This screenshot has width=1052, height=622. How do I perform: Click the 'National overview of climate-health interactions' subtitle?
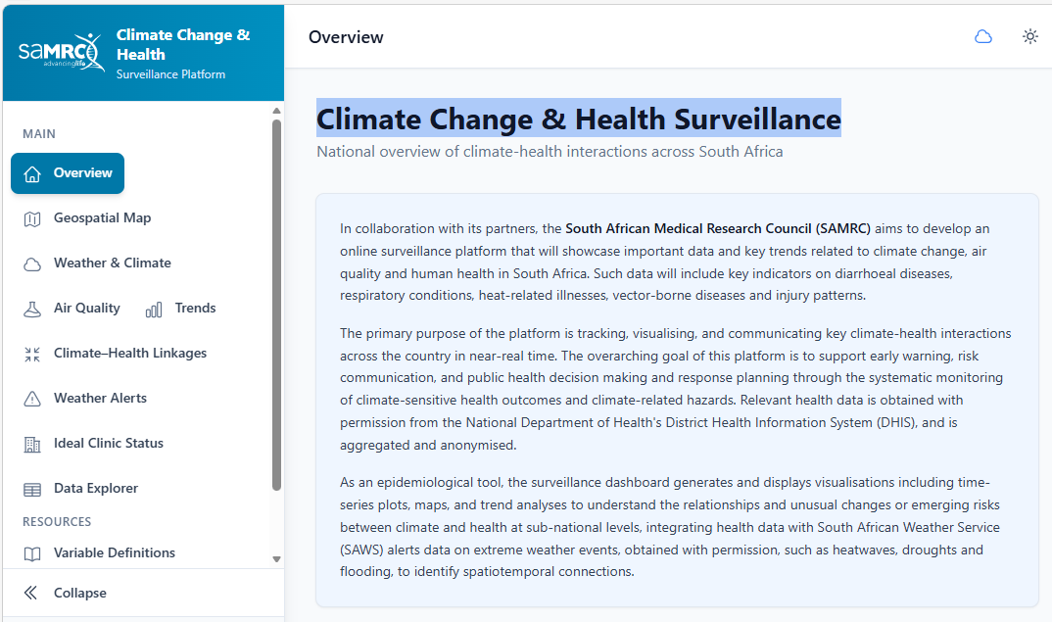click(x=550, y=152)
